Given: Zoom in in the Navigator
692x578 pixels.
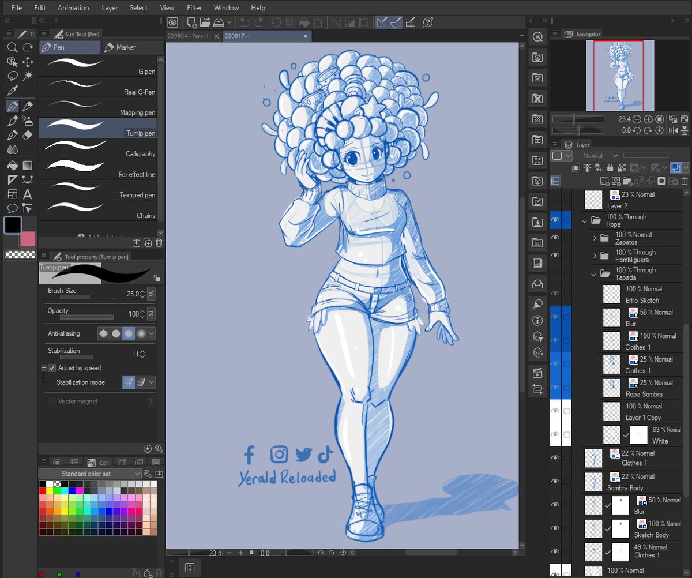Looking at the screenshot, I should pyautogui.click(x=648, y=119).
